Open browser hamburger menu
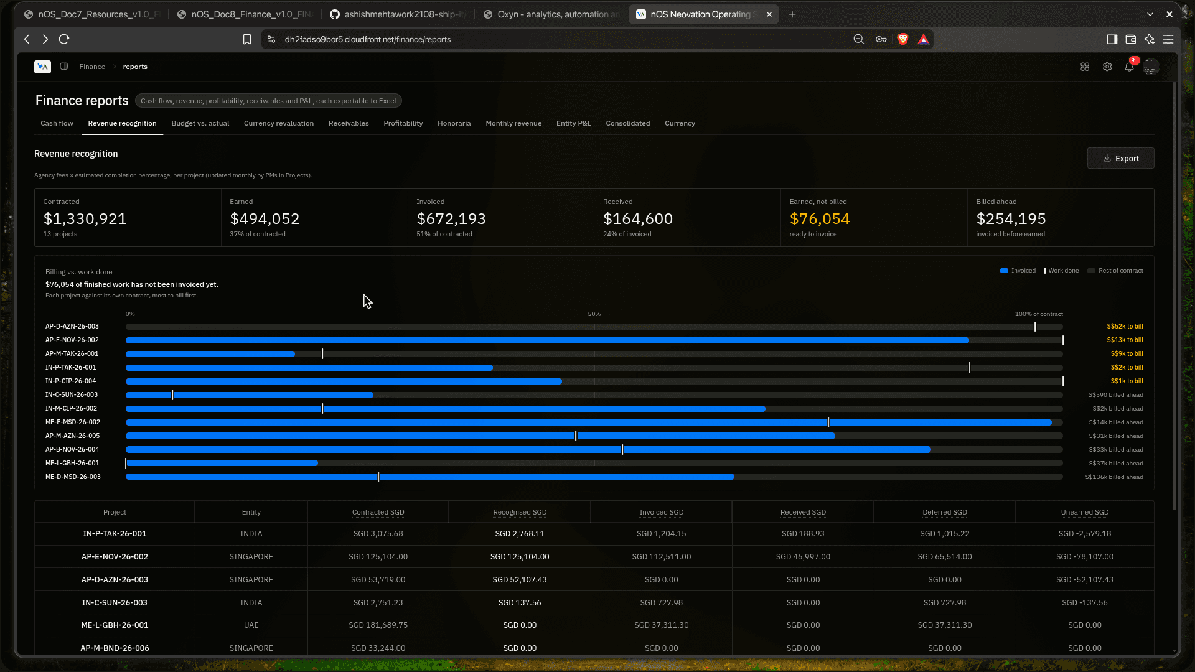This screenshot has width=1195, height=672. [1168, 39]
